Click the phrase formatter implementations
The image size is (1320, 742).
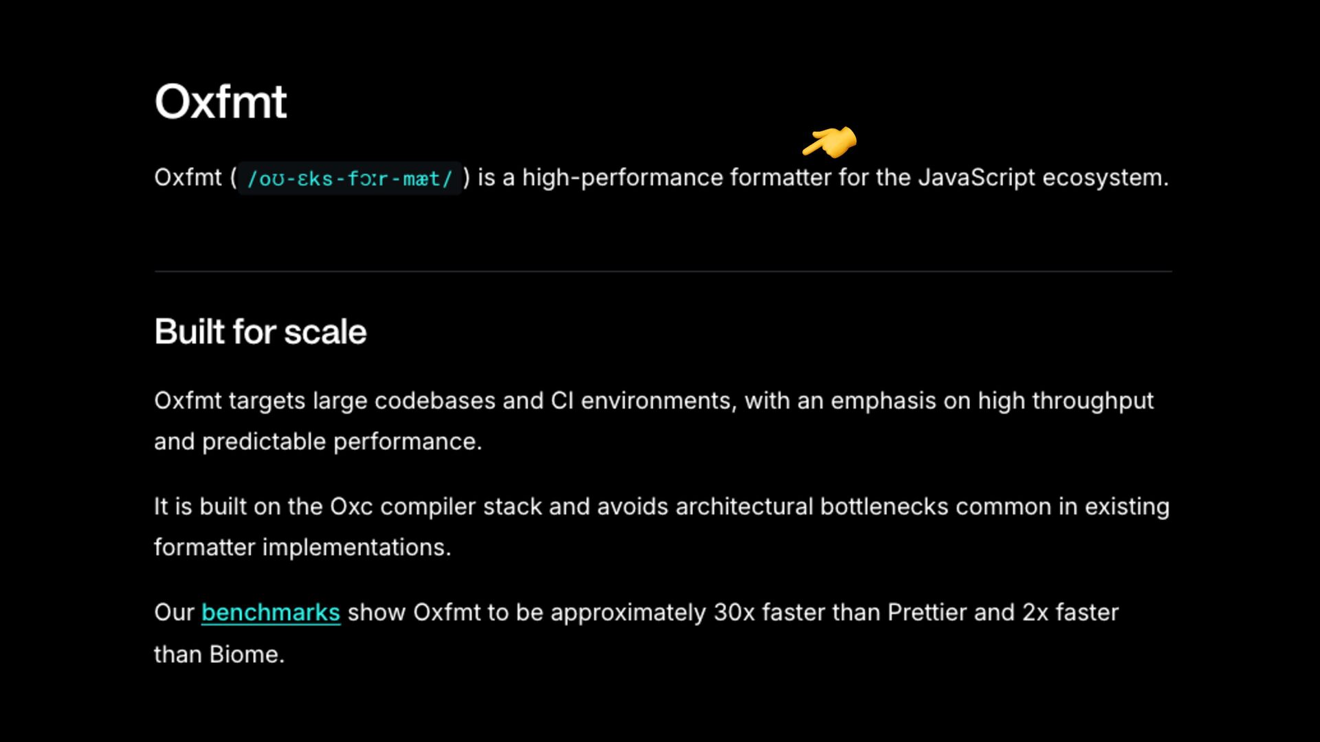pyautogui.click(x=300, y=548)
